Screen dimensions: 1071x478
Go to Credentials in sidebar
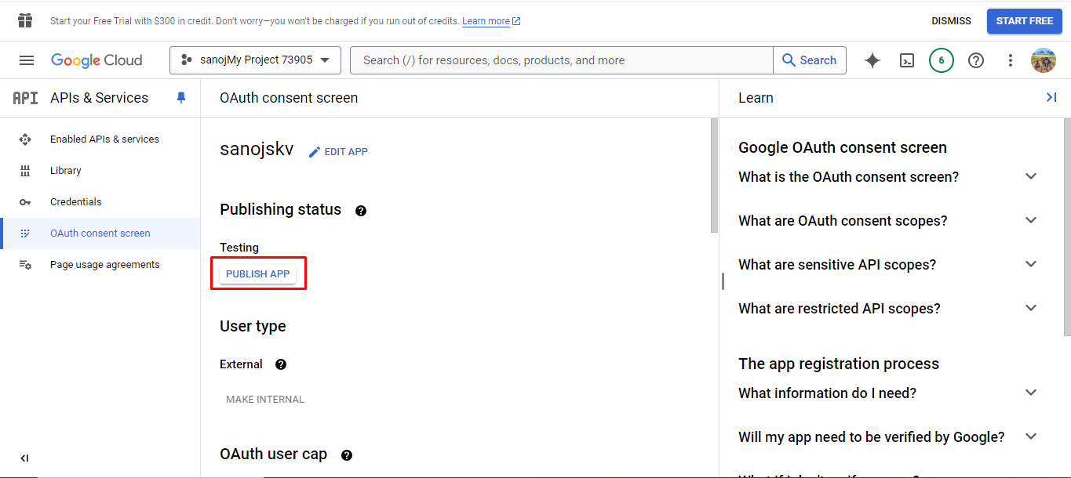(76, 202)
